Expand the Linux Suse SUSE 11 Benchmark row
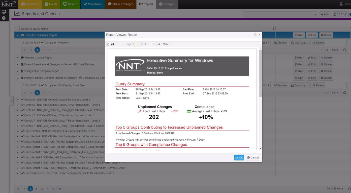351x193 pixels. pos(18,173)
